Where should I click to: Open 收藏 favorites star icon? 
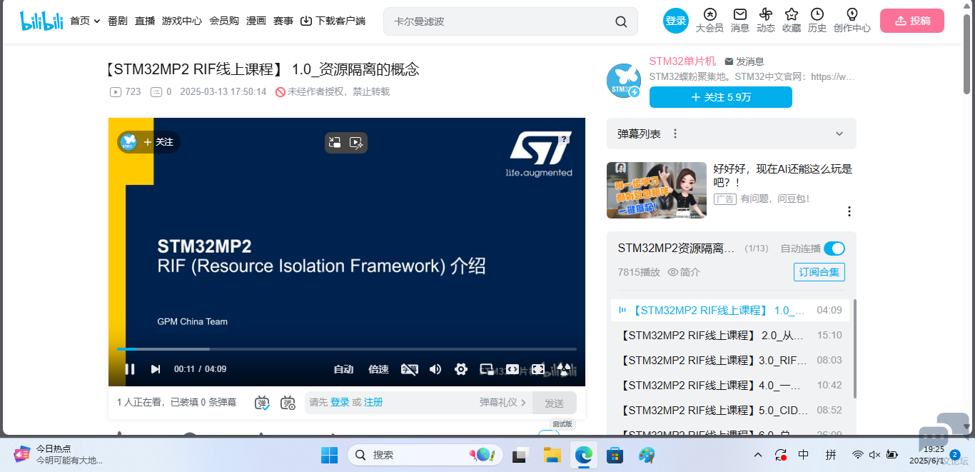(791, 20)
